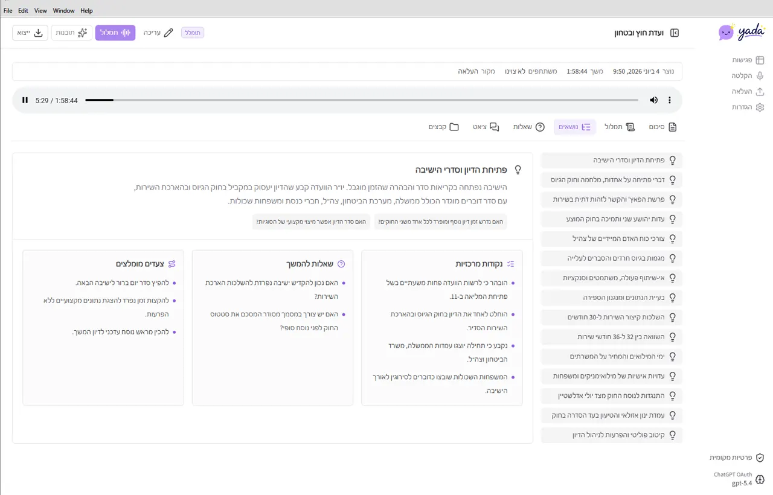
Task: Switch to the שאלות tab
Action: (x=529, y=127)
